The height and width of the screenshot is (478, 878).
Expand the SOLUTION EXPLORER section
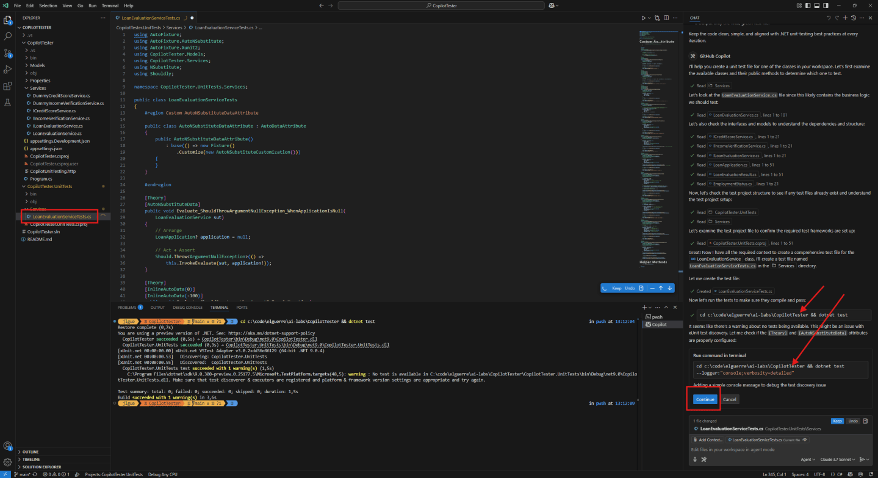(x=64, y=466)
